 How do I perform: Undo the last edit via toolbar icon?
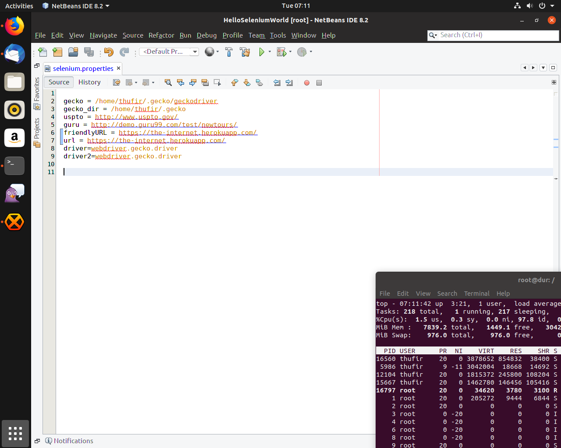click(108, 52)
